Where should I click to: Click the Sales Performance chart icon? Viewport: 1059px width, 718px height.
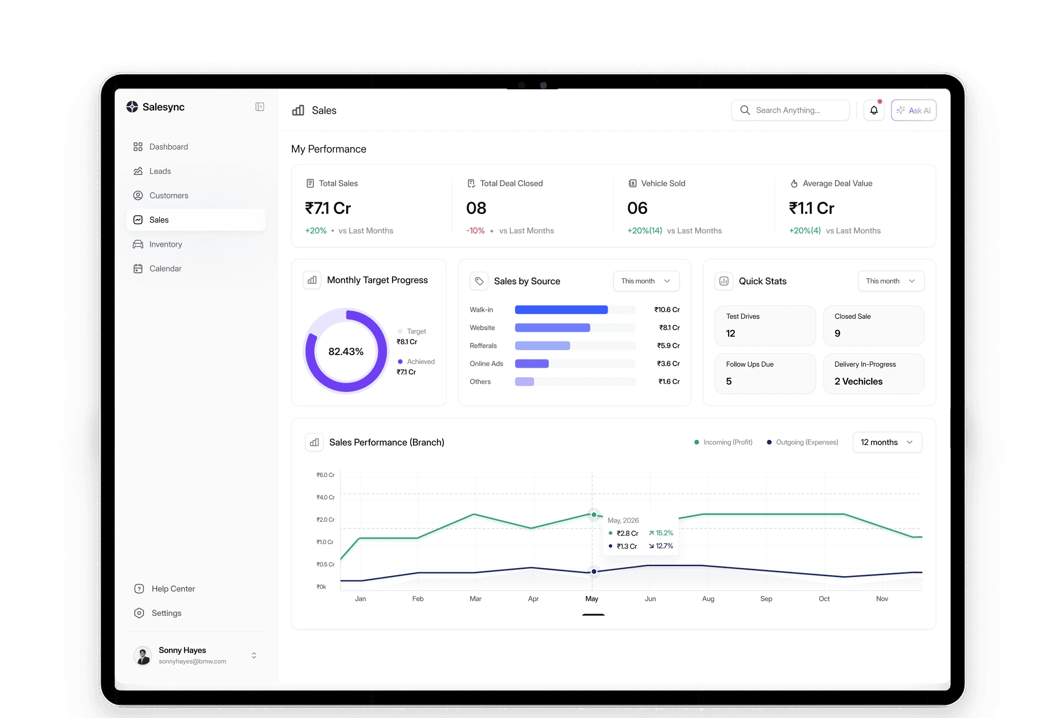coord(314,442)
